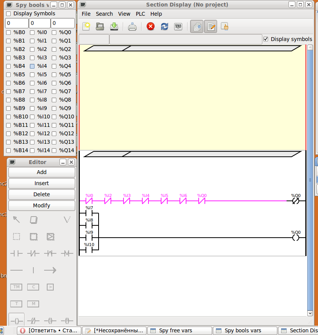Select the compare block tool
This screenshot has height=335, width=318.
(x=50, y=287)
